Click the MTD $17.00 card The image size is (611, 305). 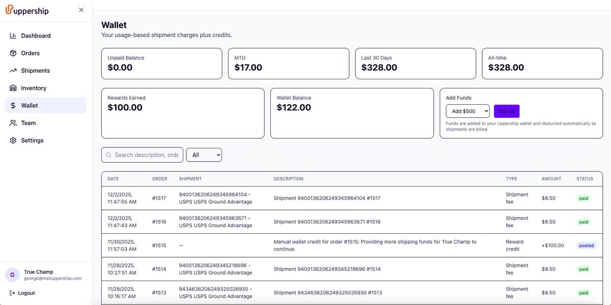289,64
